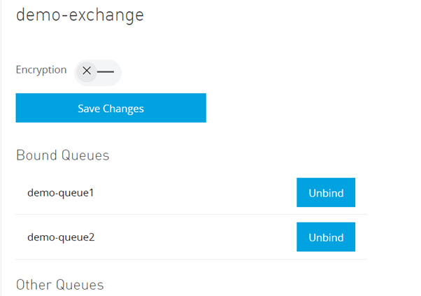The height and width of the screenshot is (296, 421).
Task: Click the Encryption label text
Action: [41, 70]
